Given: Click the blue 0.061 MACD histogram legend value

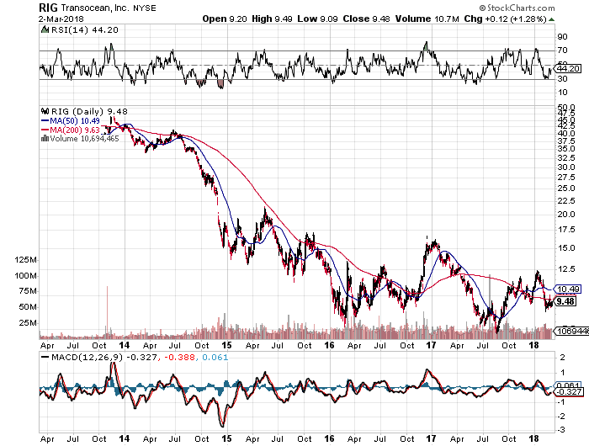Looking at the screenshot, I should coord(215,357).
